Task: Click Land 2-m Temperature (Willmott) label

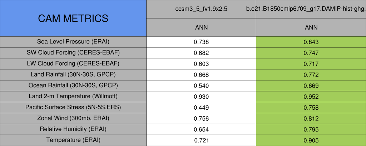Action: pos(73,97)
